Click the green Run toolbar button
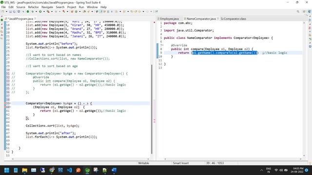 40,12
